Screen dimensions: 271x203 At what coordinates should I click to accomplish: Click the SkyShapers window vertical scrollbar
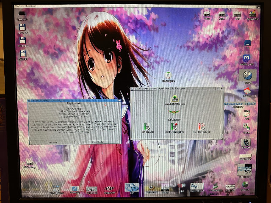tap(222, 111)
